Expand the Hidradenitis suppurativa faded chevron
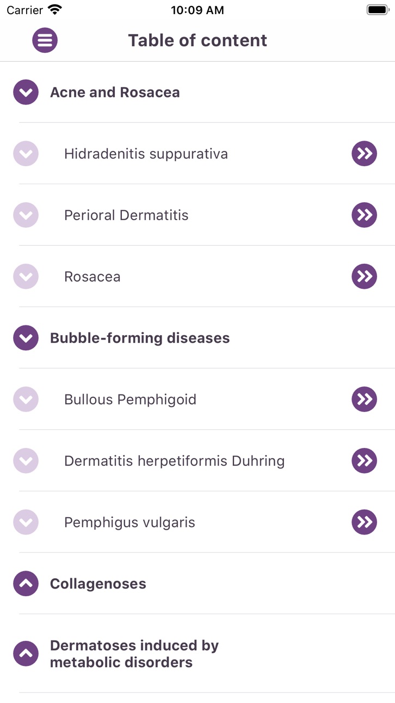 pyautogui.click(x=26, y=154)
